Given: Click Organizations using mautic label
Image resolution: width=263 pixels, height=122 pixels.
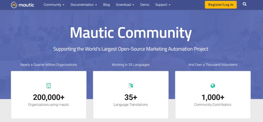Looking at the screenshot, I should pyautogui.click(x=49, y=105).
